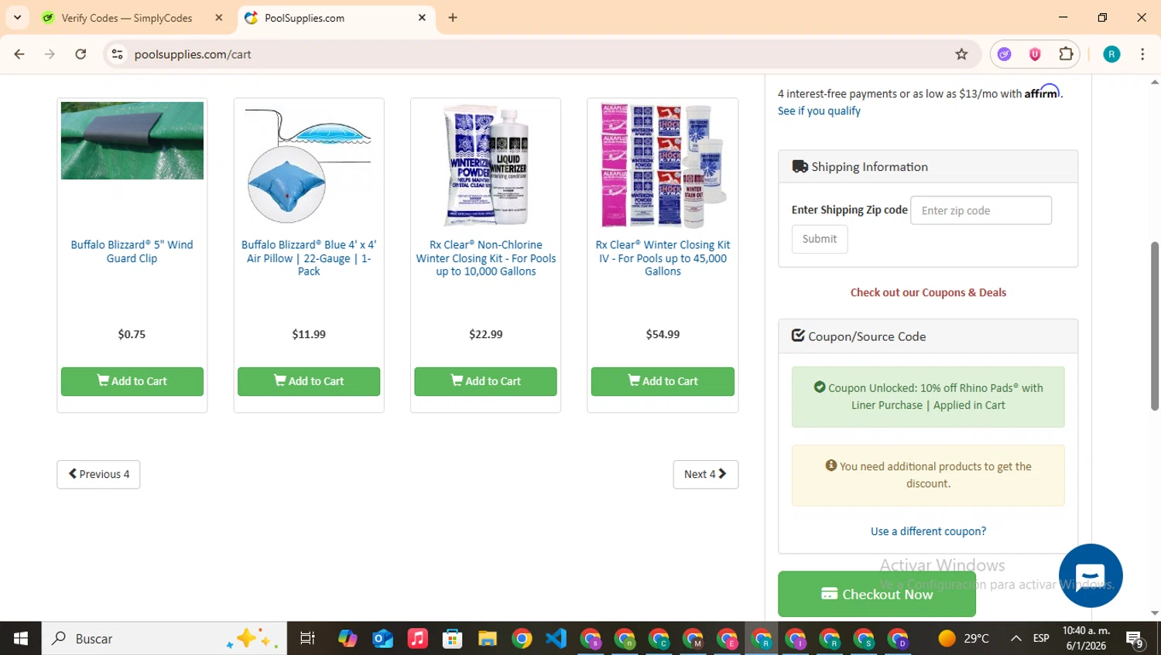Click the browser forward arrow

50,54
